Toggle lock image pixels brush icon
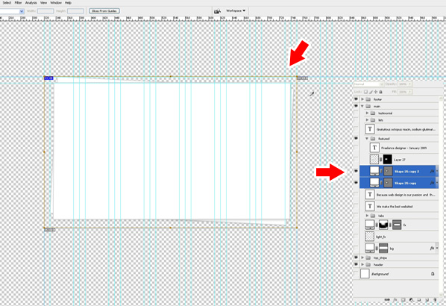446x306 pixels. point(371,92)
